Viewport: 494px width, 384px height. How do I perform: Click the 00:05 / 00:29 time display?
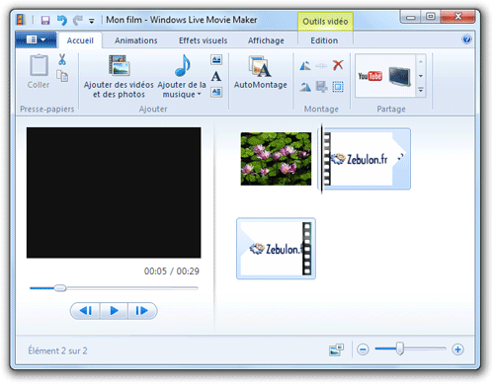coord(172,271)
